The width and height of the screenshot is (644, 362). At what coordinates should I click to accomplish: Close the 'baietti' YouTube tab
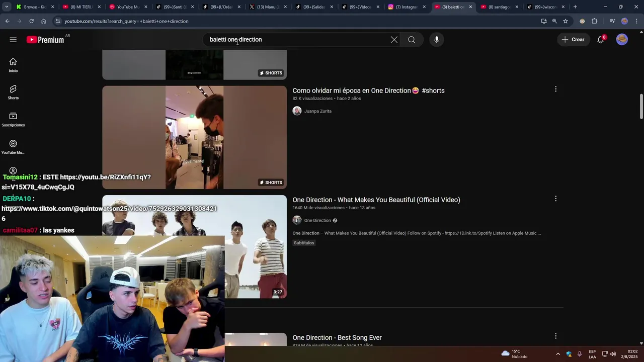[x=470, y=7]
